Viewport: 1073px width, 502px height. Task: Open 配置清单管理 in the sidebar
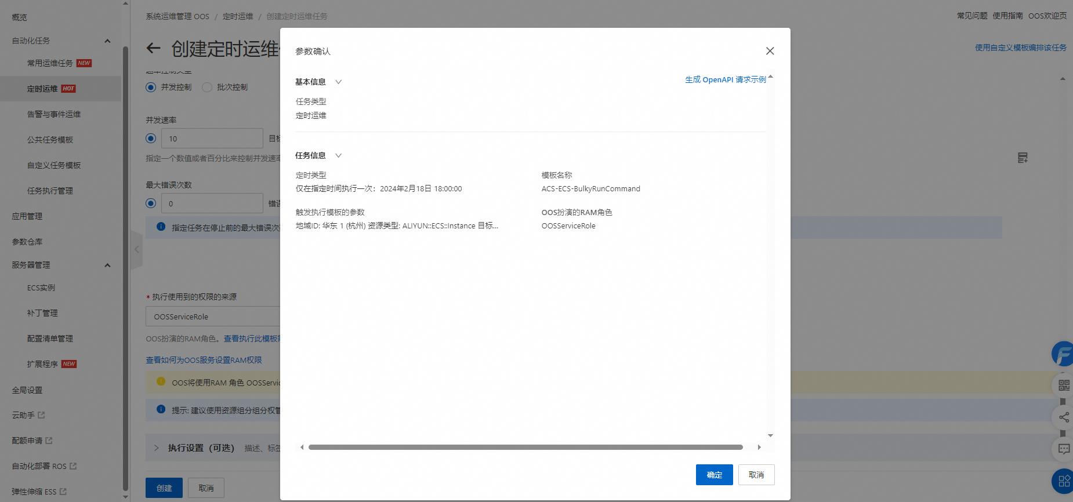coord(50,339)
